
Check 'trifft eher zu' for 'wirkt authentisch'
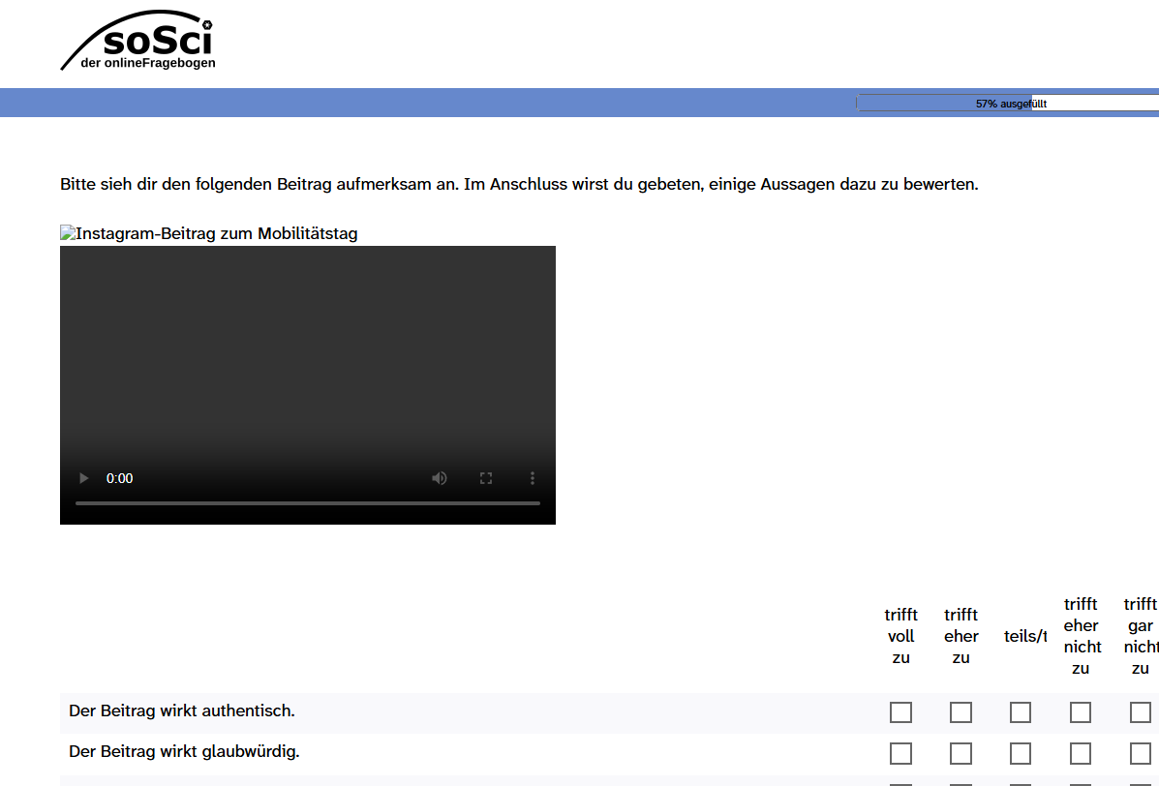[961, 712]
